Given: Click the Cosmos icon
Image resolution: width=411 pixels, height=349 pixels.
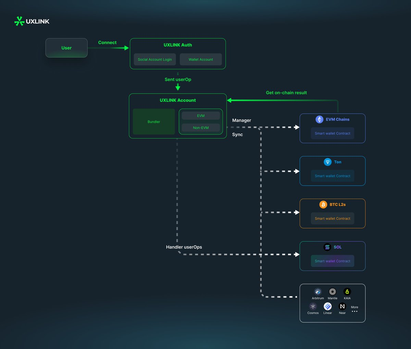Looking at the screenshot, I should [x=313, y=307].
